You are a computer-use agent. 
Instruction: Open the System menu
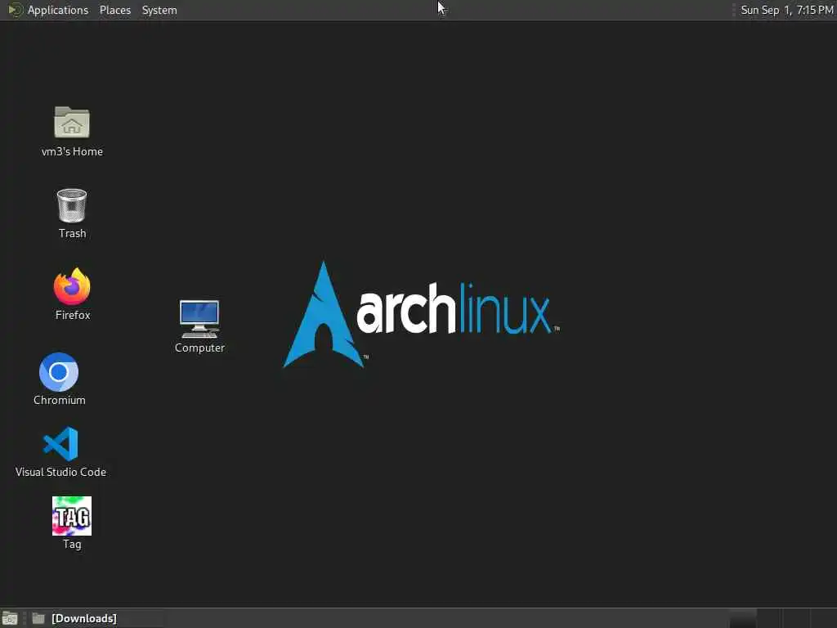pyautogui.click(x=159, y=10)
